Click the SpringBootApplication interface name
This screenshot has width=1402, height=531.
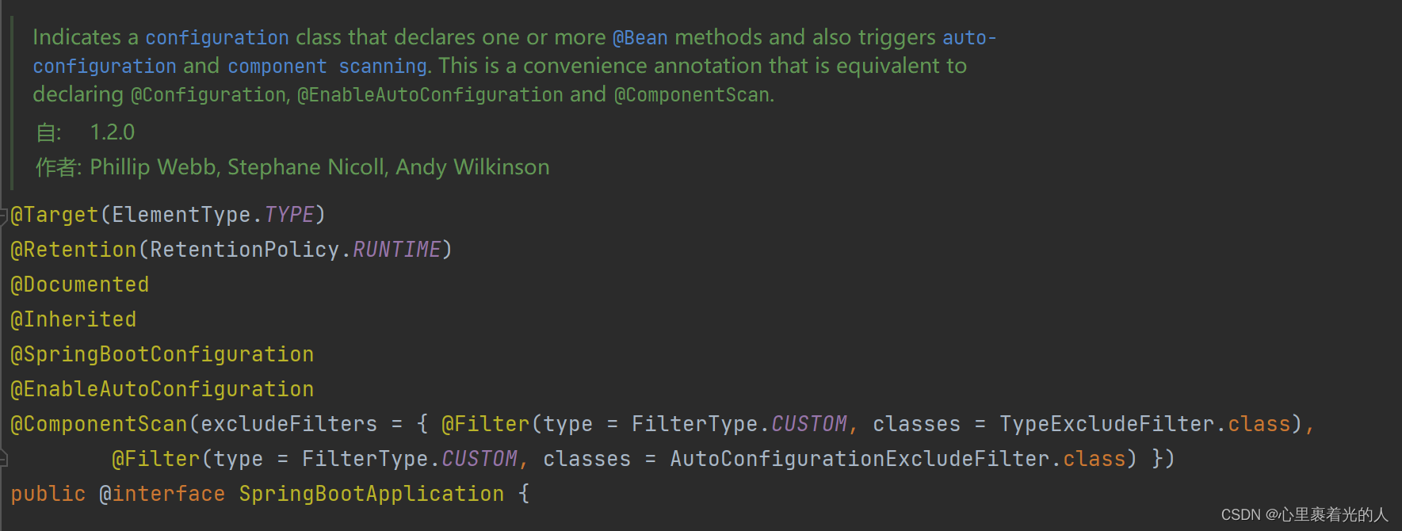372,494
